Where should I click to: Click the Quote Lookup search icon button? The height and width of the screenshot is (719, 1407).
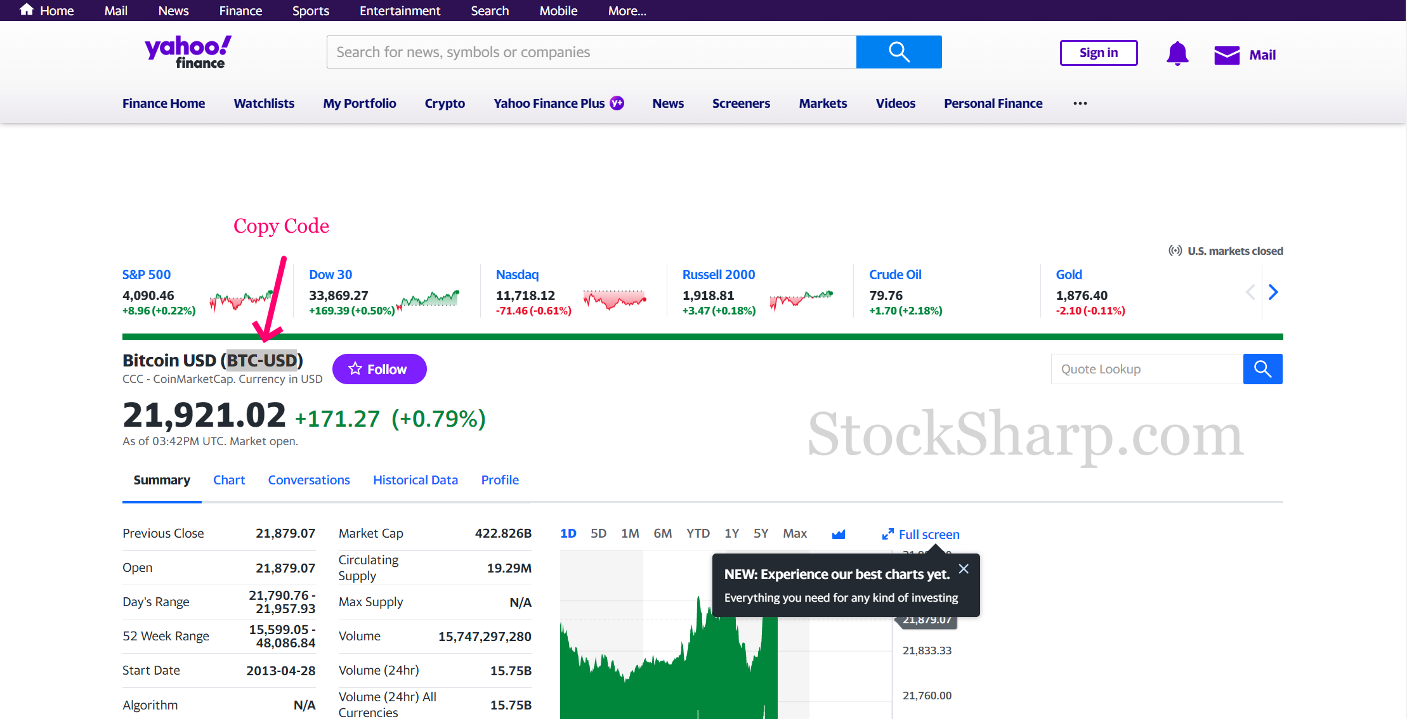coord(1262,369)
